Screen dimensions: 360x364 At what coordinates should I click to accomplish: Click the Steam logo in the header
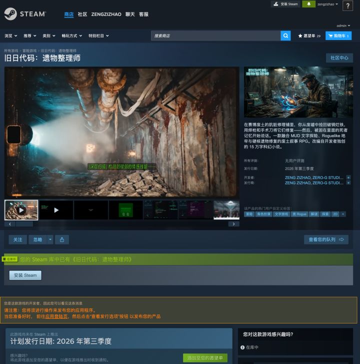(25, 14)
